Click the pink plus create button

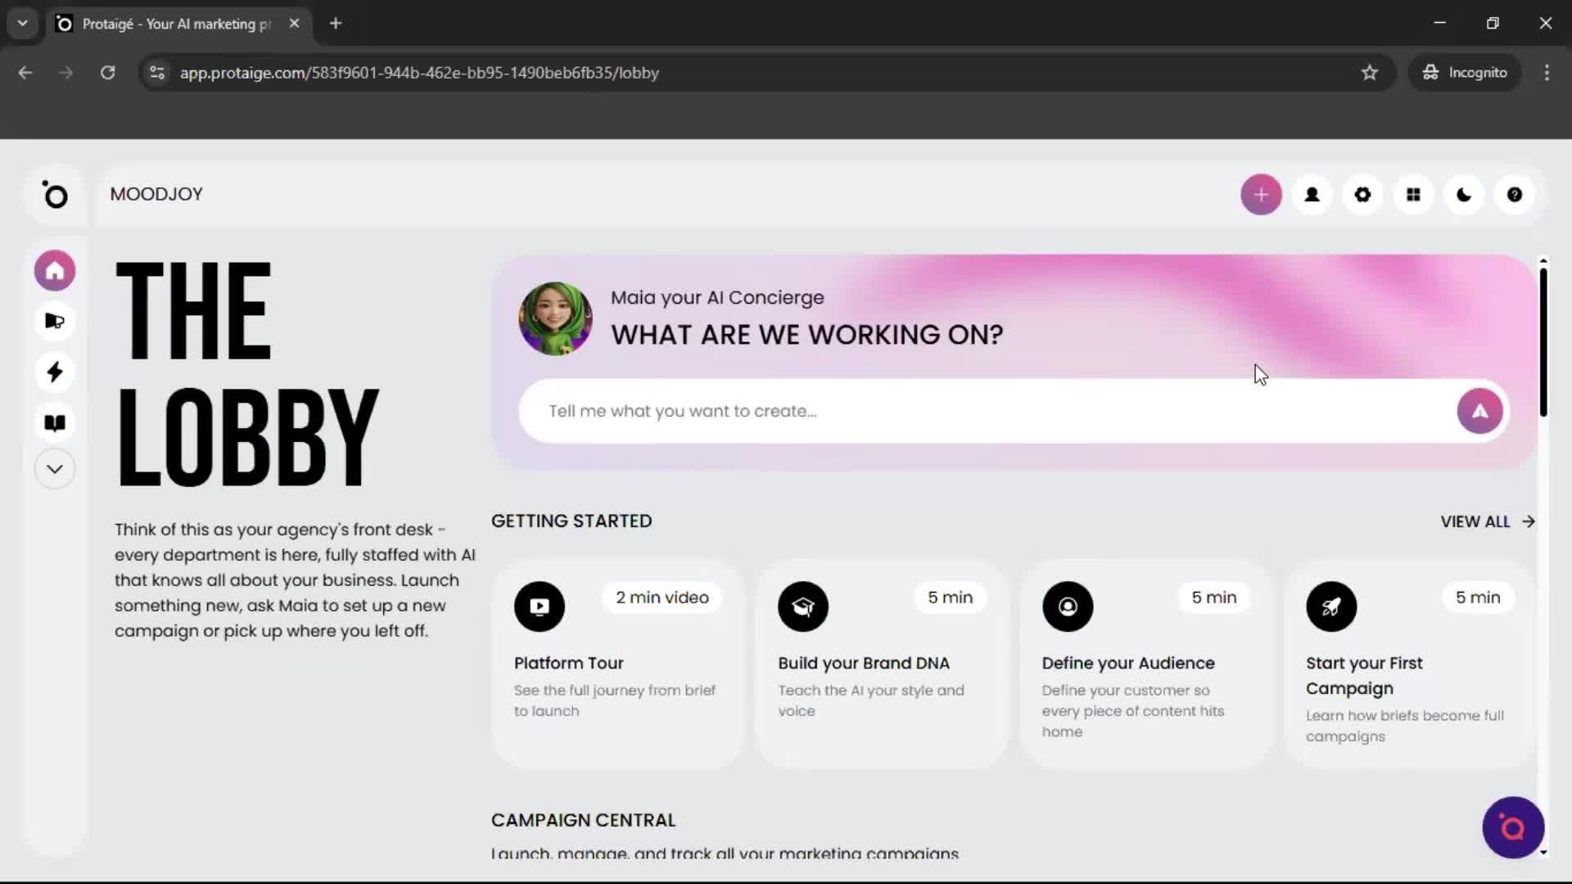point(1261,195)
